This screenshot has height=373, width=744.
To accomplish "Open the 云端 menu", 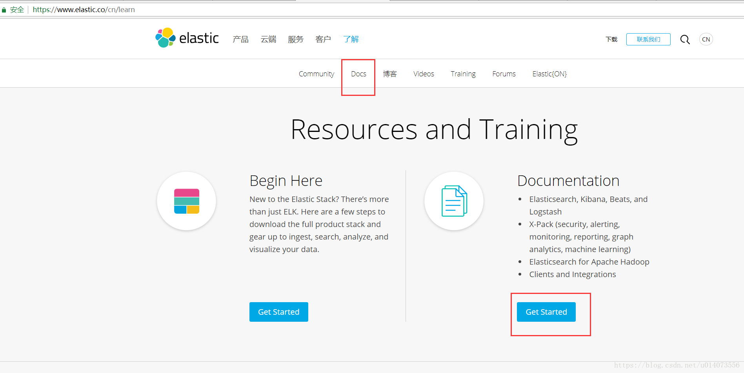I will tap(268, 39).
